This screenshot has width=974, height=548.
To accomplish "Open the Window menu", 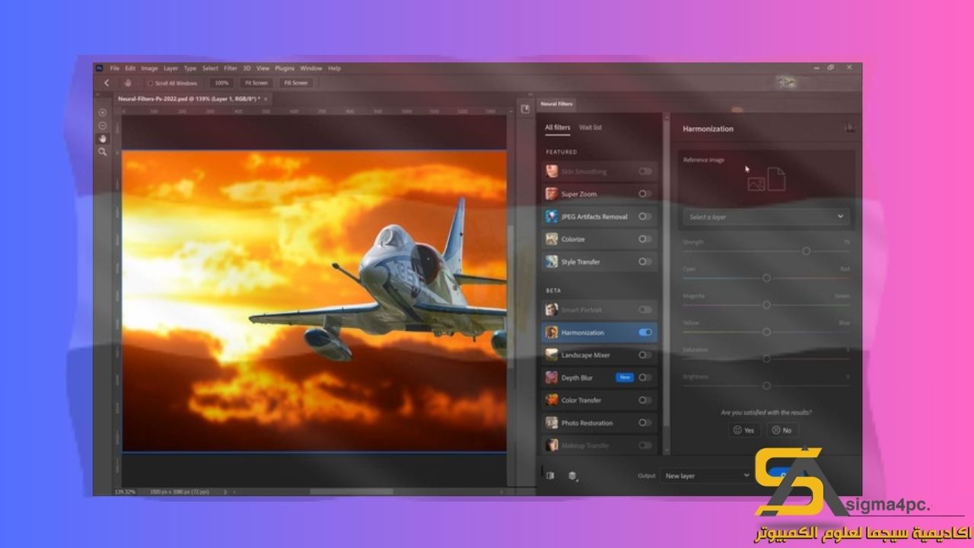I will click(x=310, y=68).
